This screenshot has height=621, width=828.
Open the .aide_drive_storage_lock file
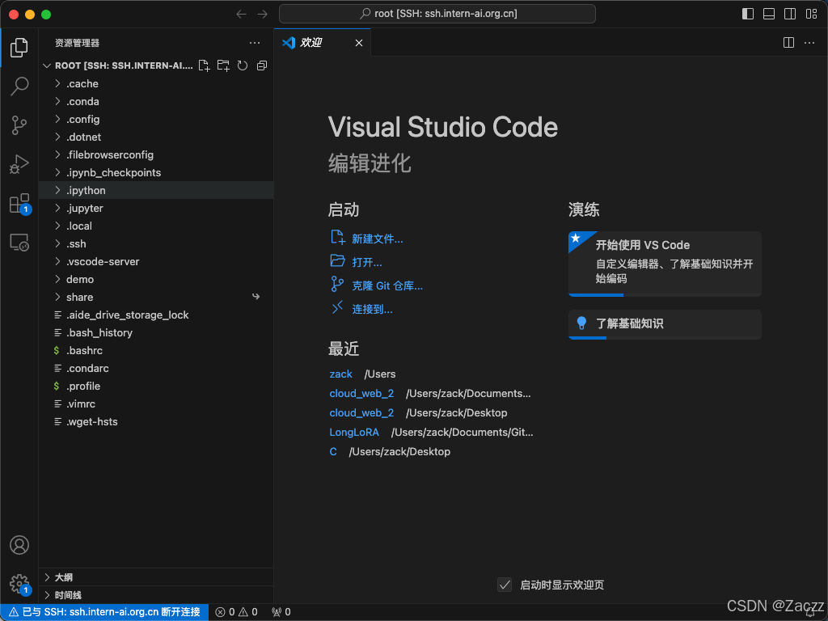pyautogui.click(x=156, y=315)
